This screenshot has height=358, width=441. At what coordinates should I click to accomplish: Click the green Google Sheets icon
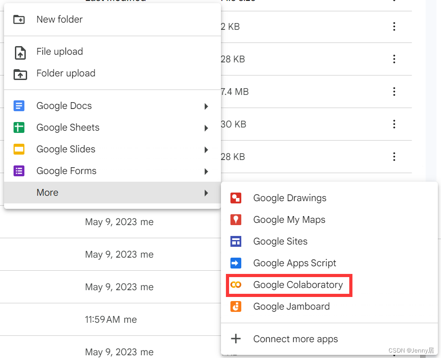(19, 127)
